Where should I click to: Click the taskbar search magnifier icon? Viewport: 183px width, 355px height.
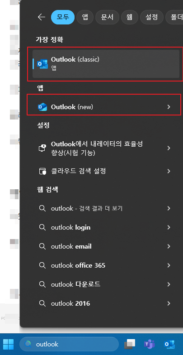(28, 344)
